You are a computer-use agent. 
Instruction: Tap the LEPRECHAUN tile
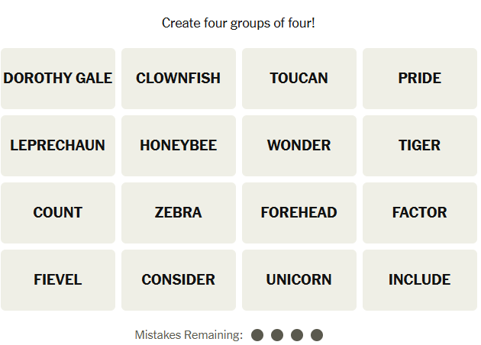click(58, 146)
